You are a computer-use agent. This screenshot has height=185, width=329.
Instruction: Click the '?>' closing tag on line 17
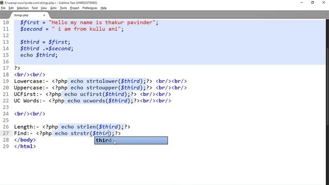click(17, 68)
